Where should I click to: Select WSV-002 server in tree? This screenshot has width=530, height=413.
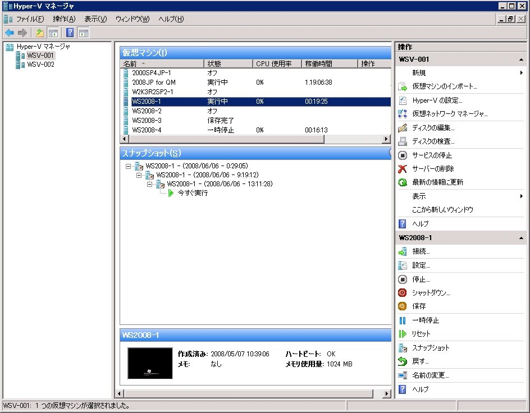click(x=40, y=65)
